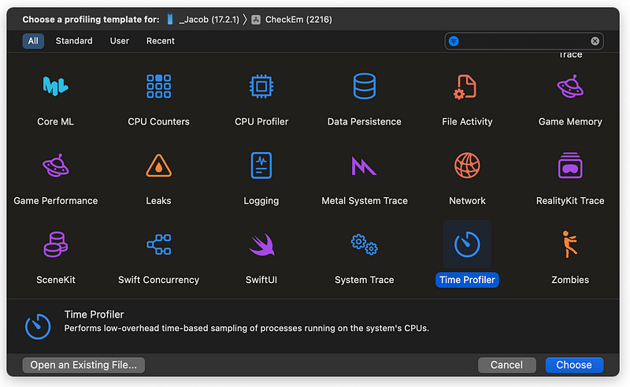Open the User templates tab
This screenshot has width=630, height=387.
click(x=120, y=41)
